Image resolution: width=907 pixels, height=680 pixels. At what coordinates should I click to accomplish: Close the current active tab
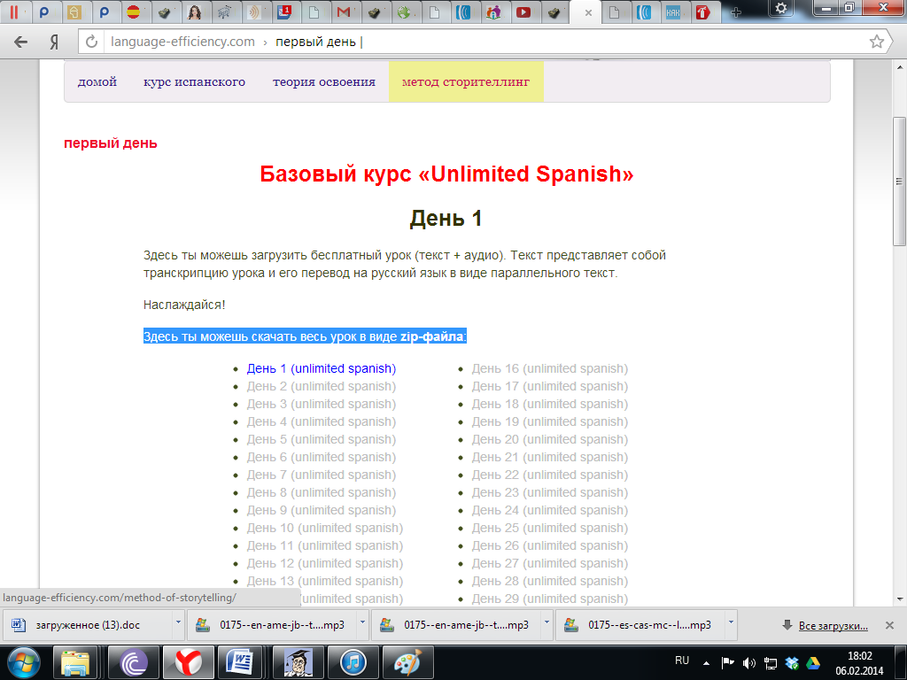(588, 12)
